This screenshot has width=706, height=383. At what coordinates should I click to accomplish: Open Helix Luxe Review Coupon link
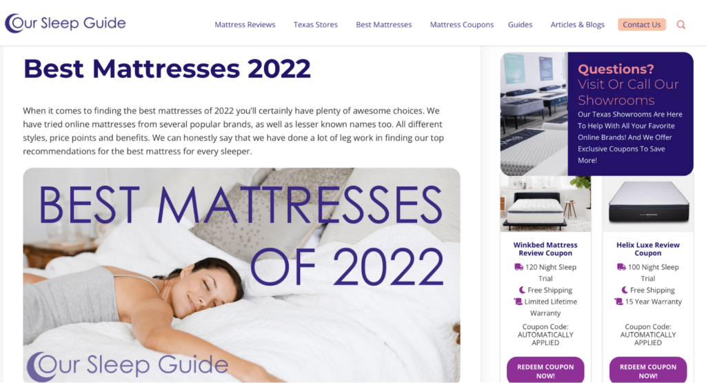pos(648,249)
